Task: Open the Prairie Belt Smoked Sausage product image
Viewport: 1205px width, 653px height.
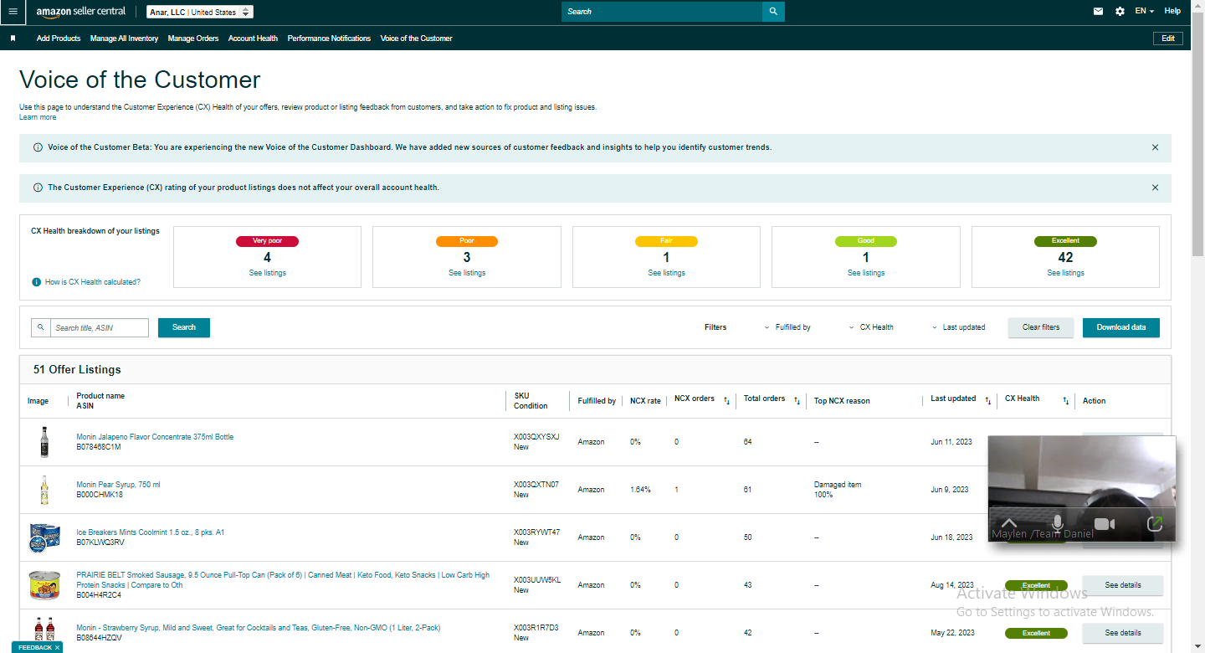Action: pyautogui.click(x=44, y=585)
